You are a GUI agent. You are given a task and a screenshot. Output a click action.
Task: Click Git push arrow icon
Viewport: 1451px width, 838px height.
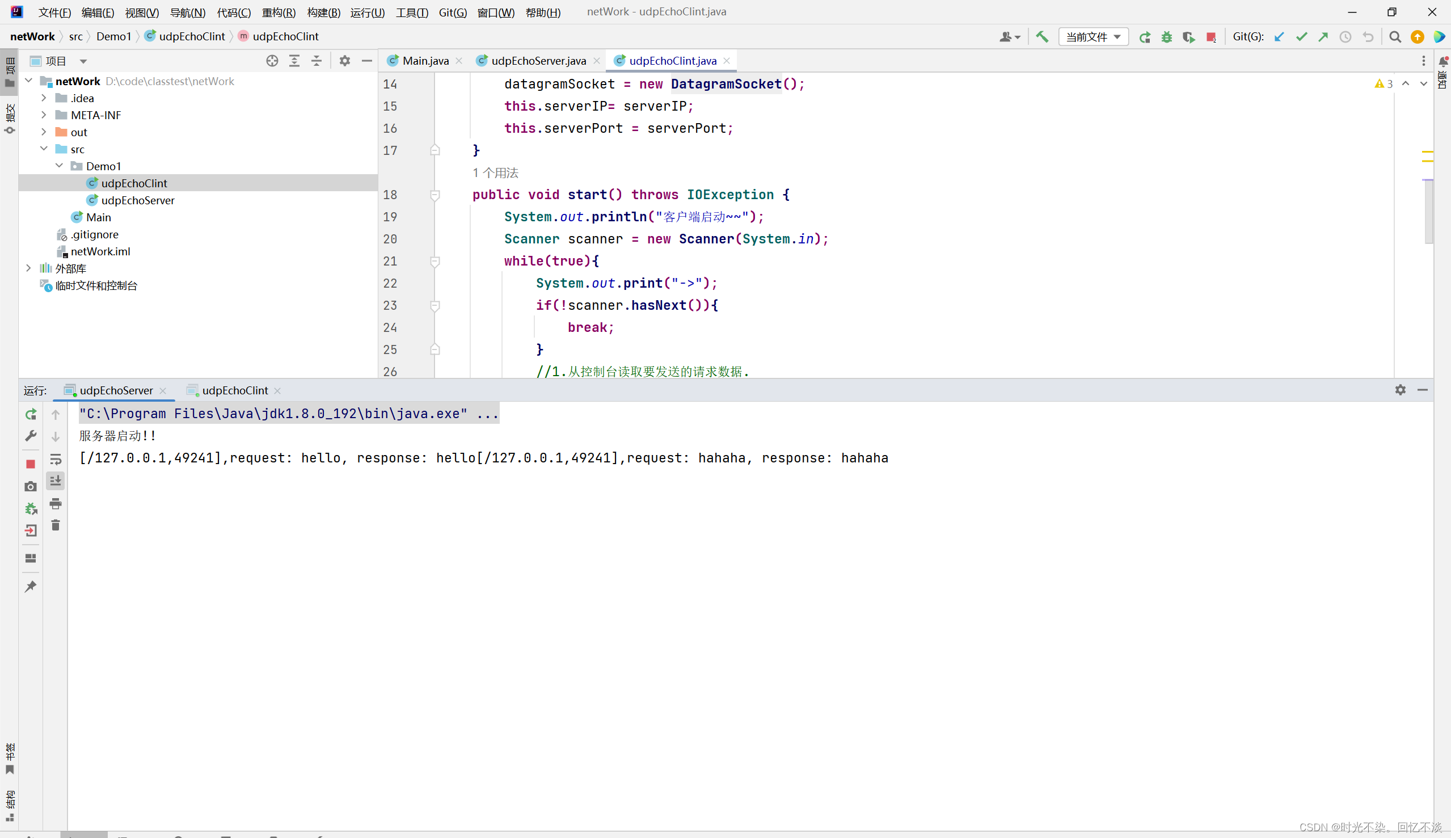coord(1323,37)
